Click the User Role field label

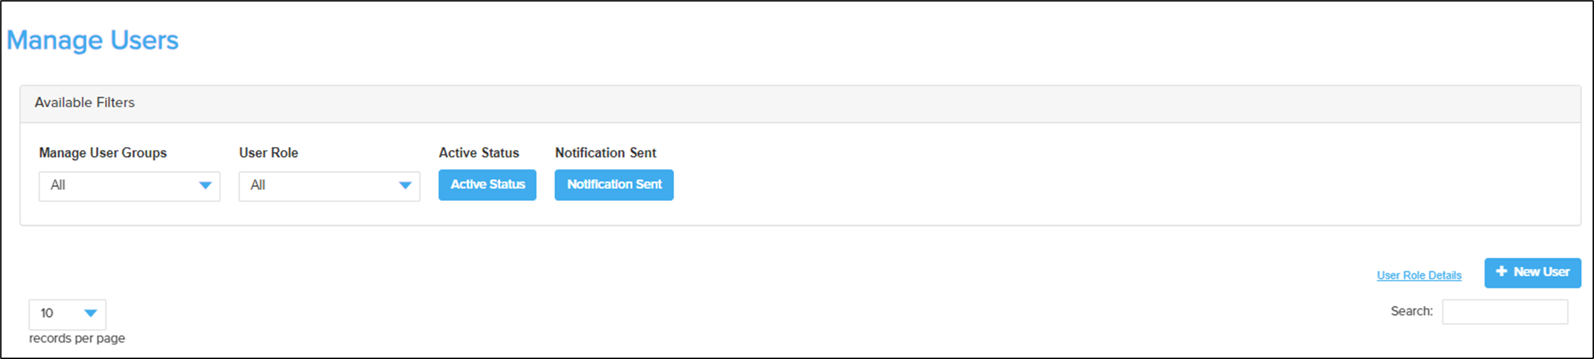268,153
